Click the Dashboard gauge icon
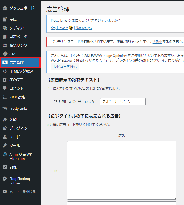Screen dimensions: 184x205 click(5, 8)
